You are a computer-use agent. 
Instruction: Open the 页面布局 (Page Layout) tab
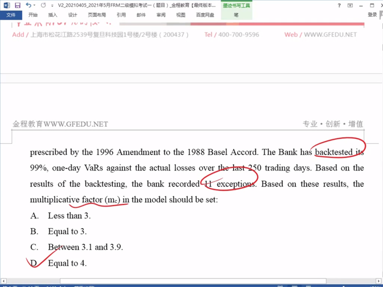pyautogui.click(x=97, y=15)
